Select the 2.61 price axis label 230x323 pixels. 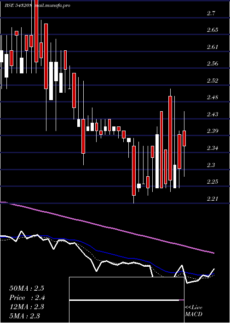point(213,47)
